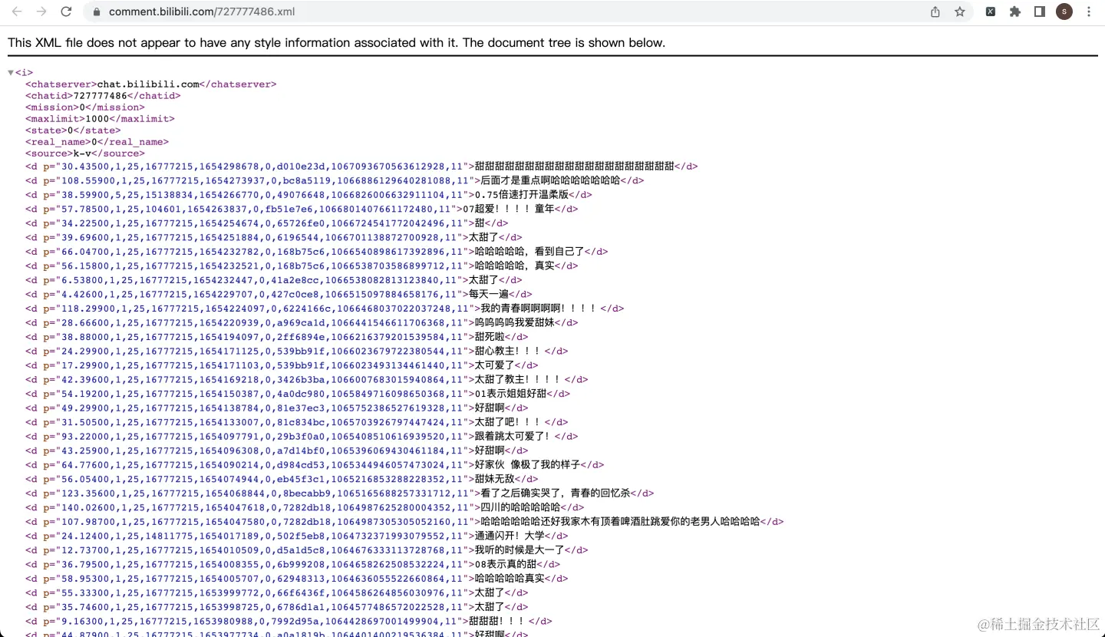1105x637 pixels.
Task: Open Chrome three-dot menu
Action: [x=1089, y=12]
